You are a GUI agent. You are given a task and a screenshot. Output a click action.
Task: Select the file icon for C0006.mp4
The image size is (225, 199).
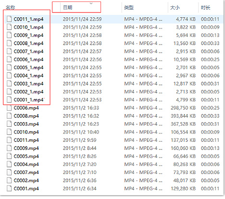(x=9, y=108)
